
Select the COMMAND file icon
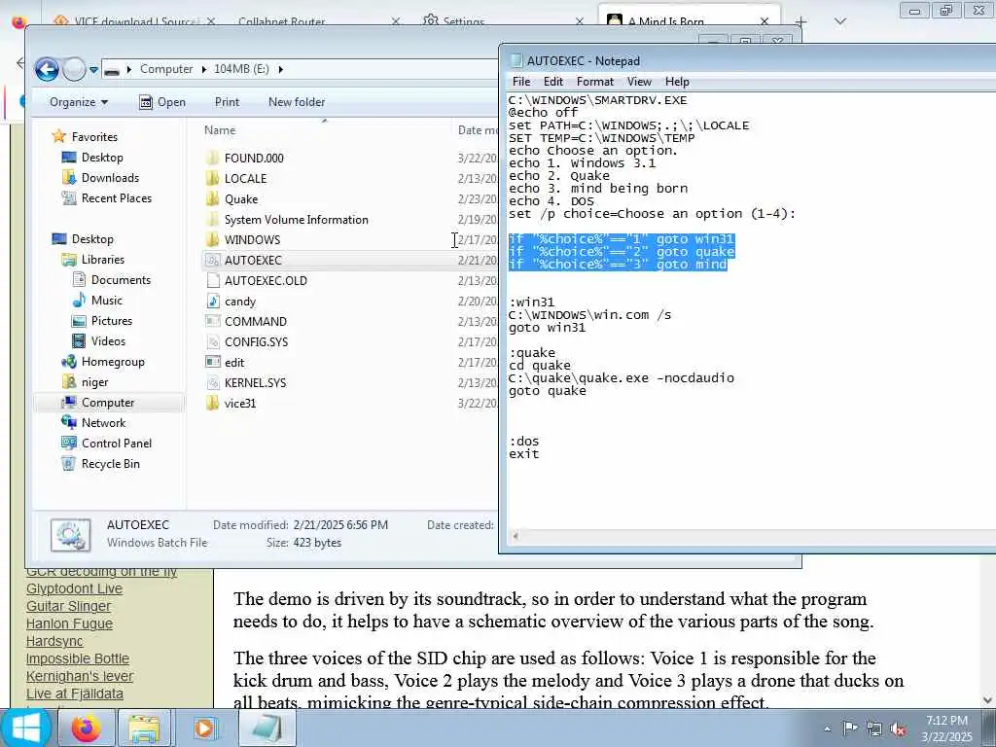tap(213, 321)
